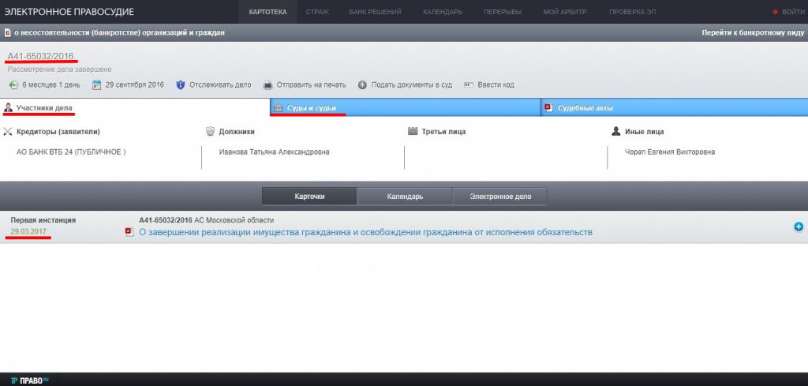Click the ПРАВО.ru logo in the footer

[x=30, y=380]
